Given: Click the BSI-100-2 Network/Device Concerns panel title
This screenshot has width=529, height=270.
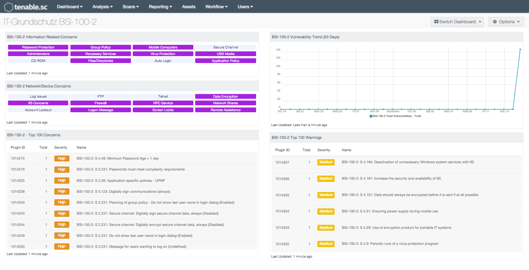Looking at the screenshot, I should [39, 86].
